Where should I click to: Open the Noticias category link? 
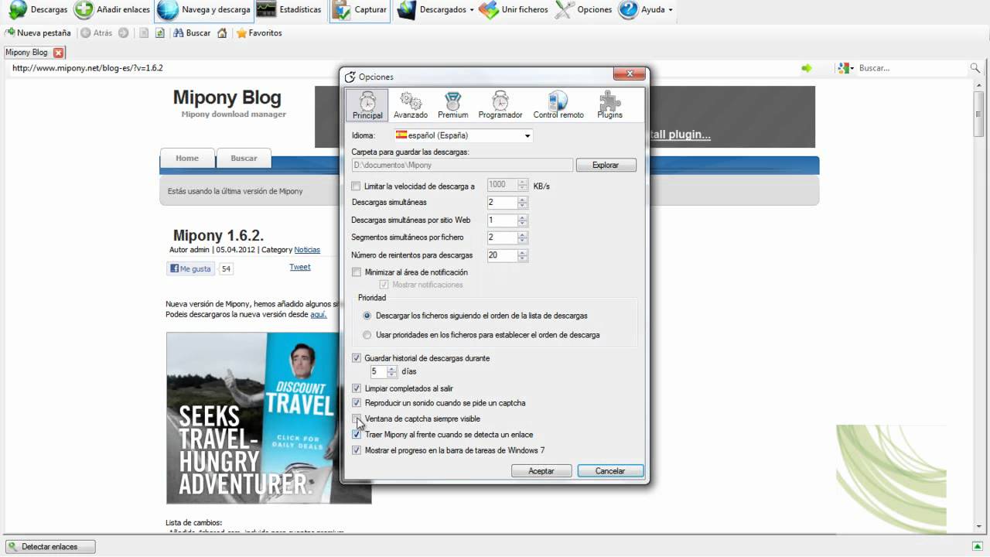pyautogui.click(x=307, y=250)
